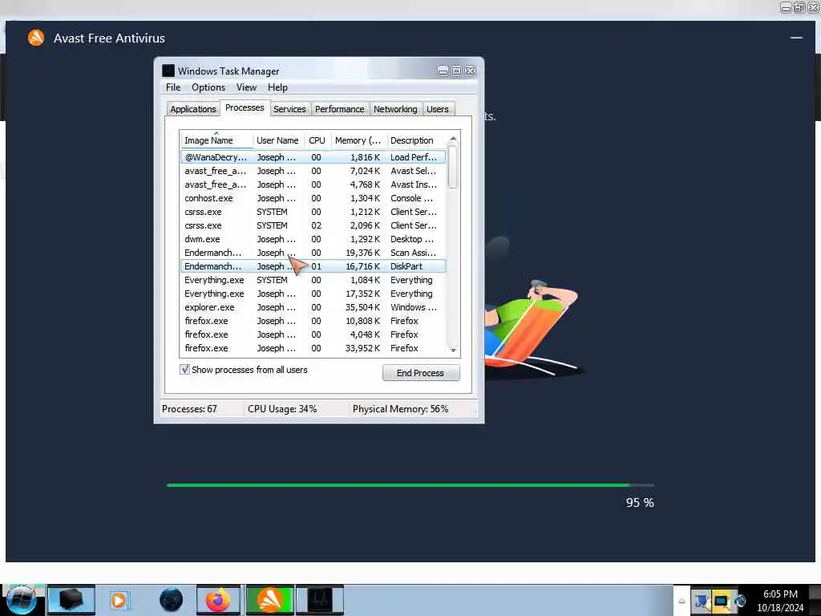Click the process list scroll up arrow
The width and height of the screenshot is (821, 616).
pos(453,139)
